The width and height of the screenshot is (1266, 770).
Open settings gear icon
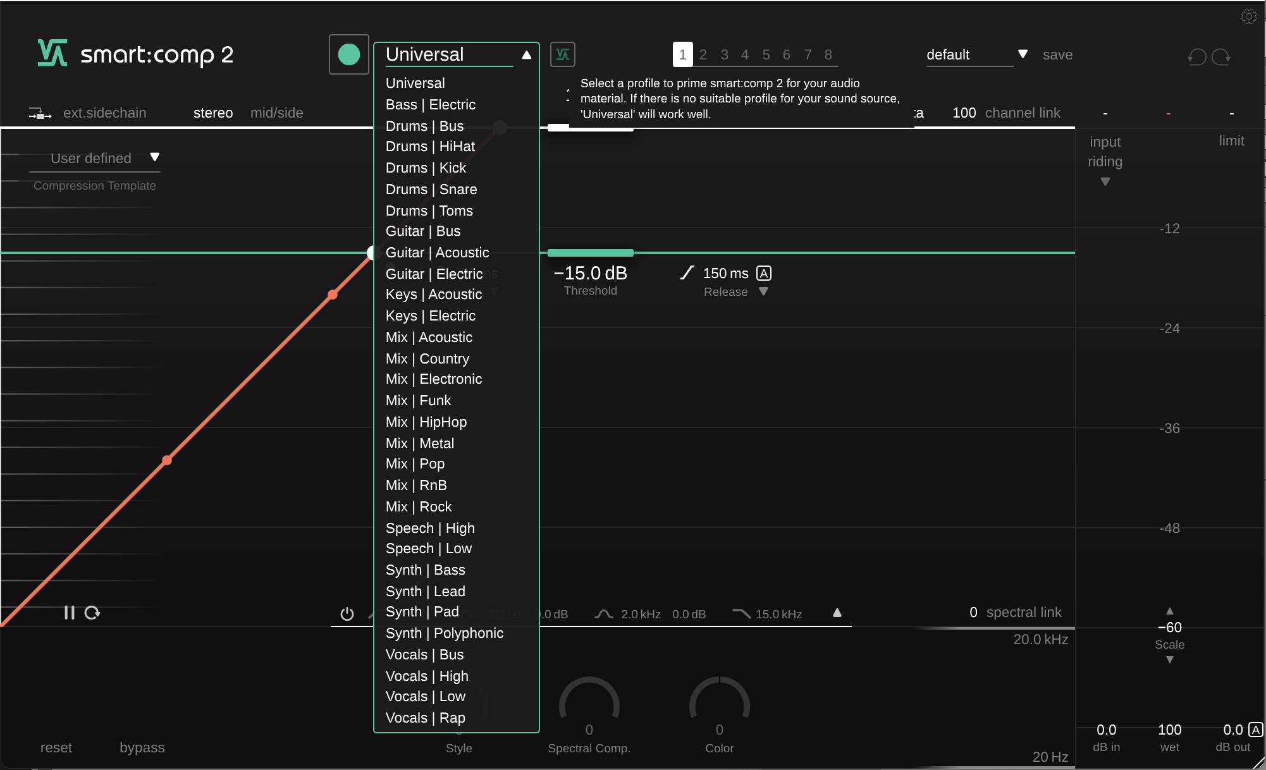pos(1248,16)
